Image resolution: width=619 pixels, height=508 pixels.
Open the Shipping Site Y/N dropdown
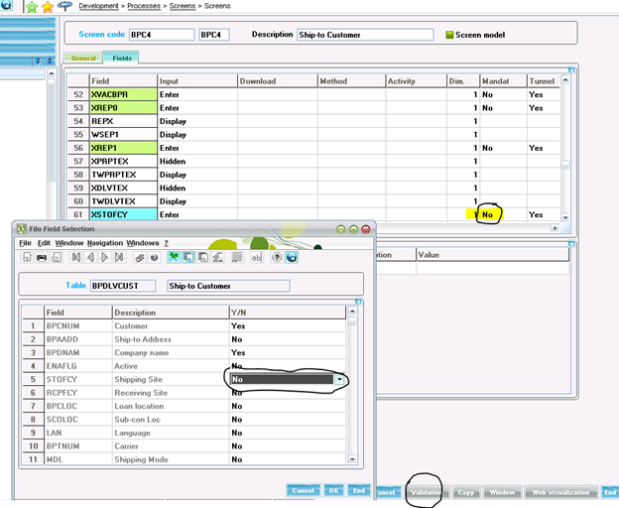[x=341, y=379]
